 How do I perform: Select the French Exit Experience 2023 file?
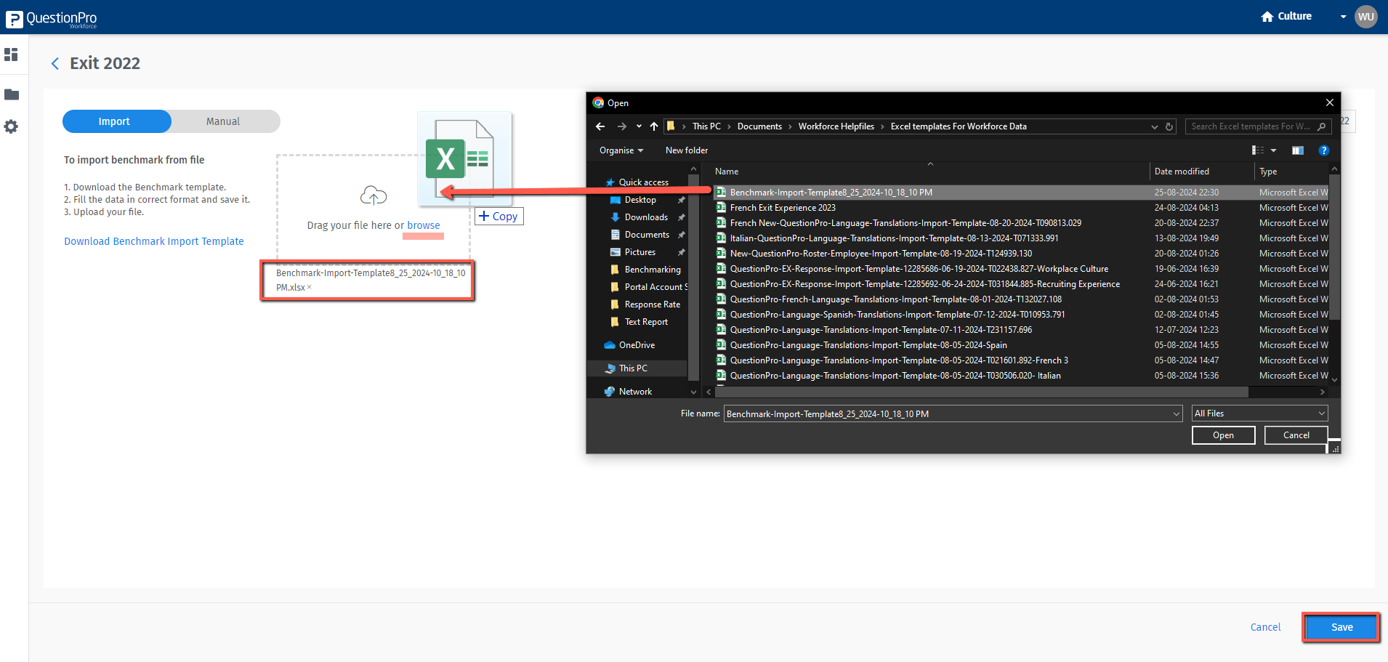783,208
